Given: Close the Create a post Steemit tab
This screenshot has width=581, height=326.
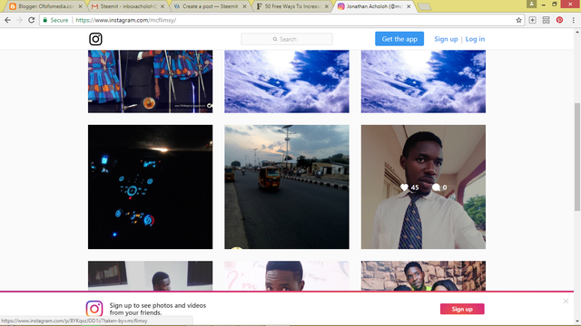Looking at the screenshot, I should tap(244, 6).
